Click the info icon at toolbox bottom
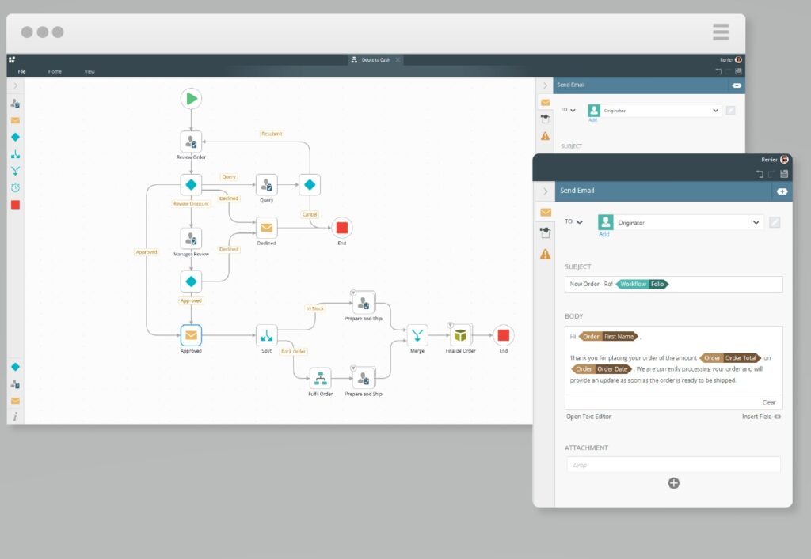Screen dimensions: 811x559 (x=15, y=417)
